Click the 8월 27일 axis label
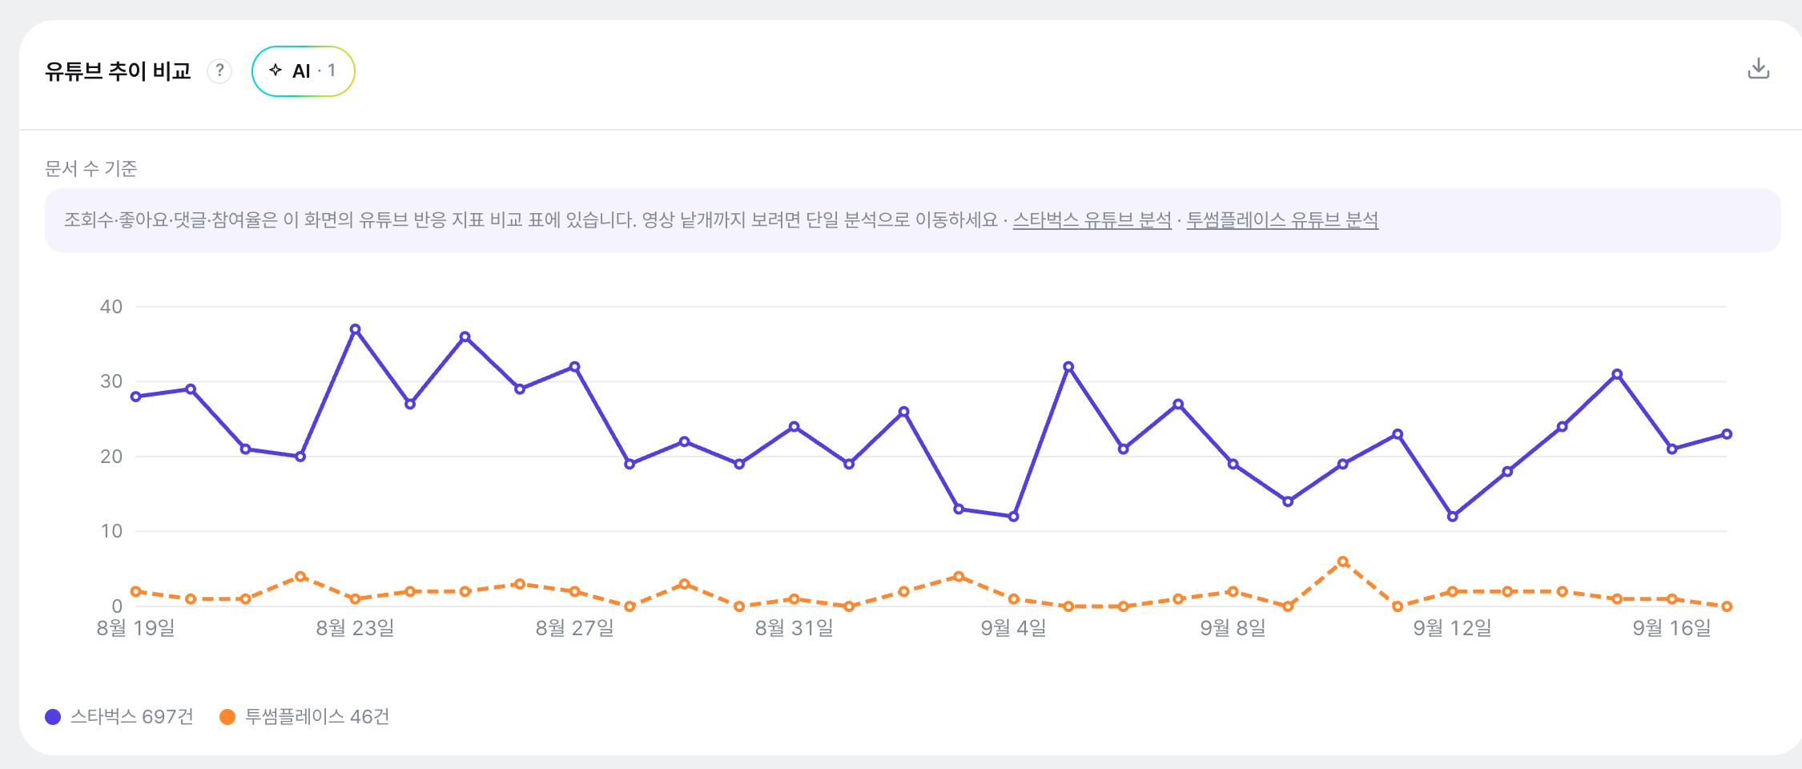1802x769 pixels. (575, 628)
